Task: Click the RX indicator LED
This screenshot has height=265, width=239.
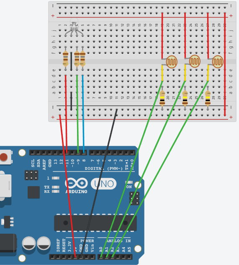Action: (56, 192)
